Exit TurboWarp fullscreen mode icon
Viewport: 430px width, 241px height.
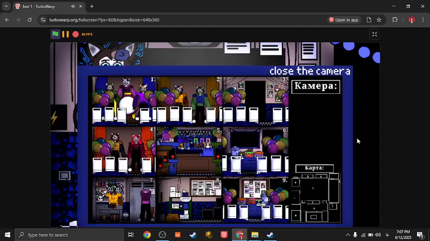[375, 34]
